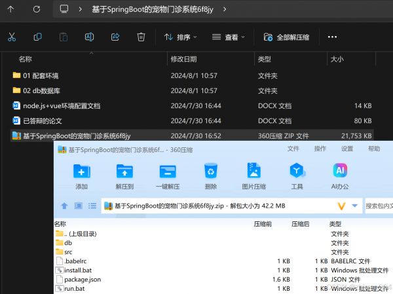The image size is (393, 294).
Task: Select the package.json file
Action: tap(79, 280)
